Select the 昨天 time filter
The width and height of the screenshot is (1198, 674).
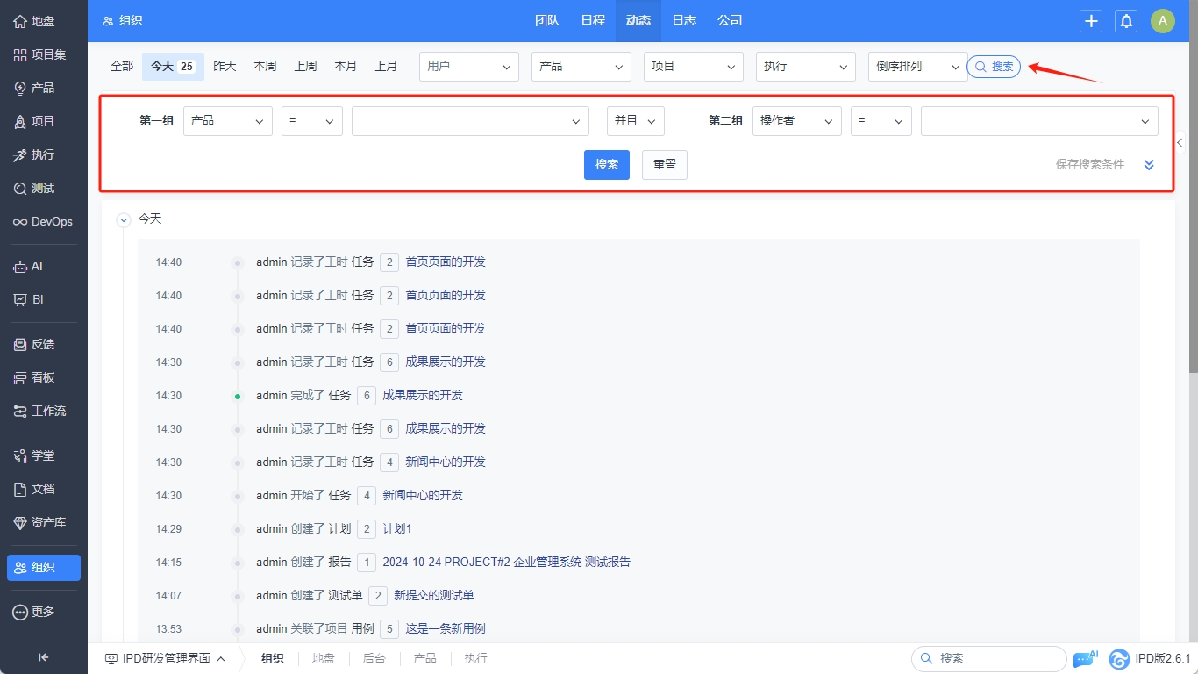(225, 67)
